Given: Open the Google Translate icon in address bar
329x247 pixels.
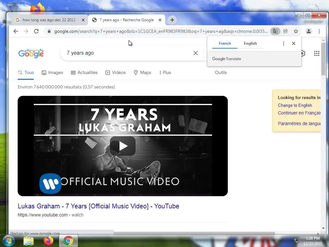Looking at the screenshot, I should (x=275, y=31).
